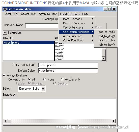The image size is (139, 132).
Task: Click expression area scroll-left arrow
Action: (5, 121)
